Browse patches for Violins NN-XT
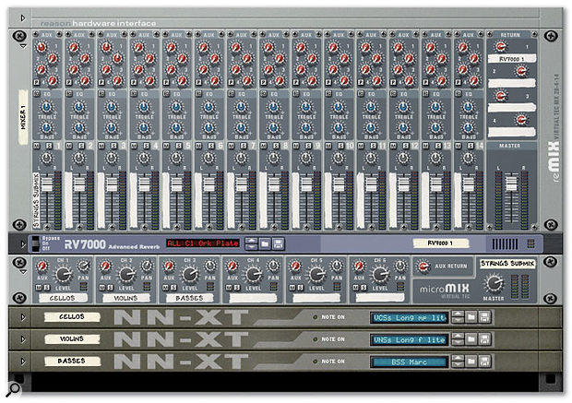This screenshot has height=403, width=572. click(x=471, y=339)
